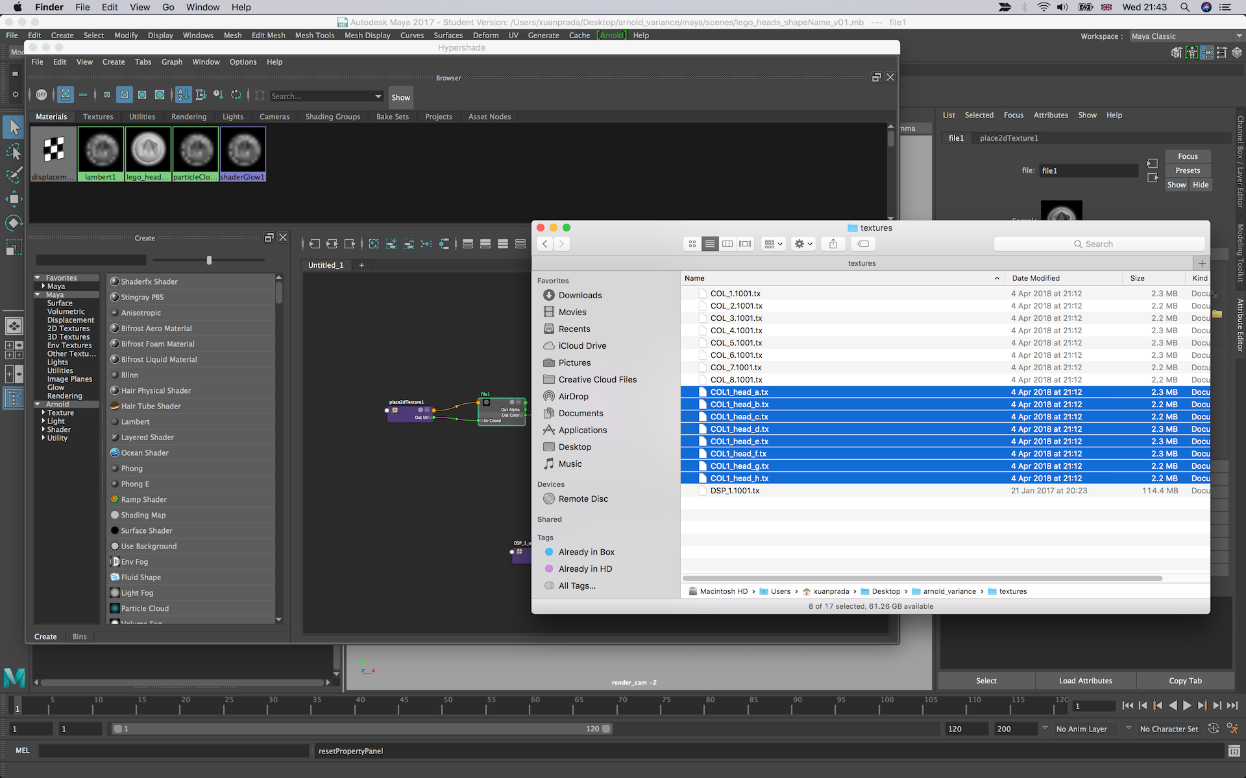This screenshot has width=1246, height=778.
Task: Sort Browser nodes by type
Action: (x=201, y=95)
